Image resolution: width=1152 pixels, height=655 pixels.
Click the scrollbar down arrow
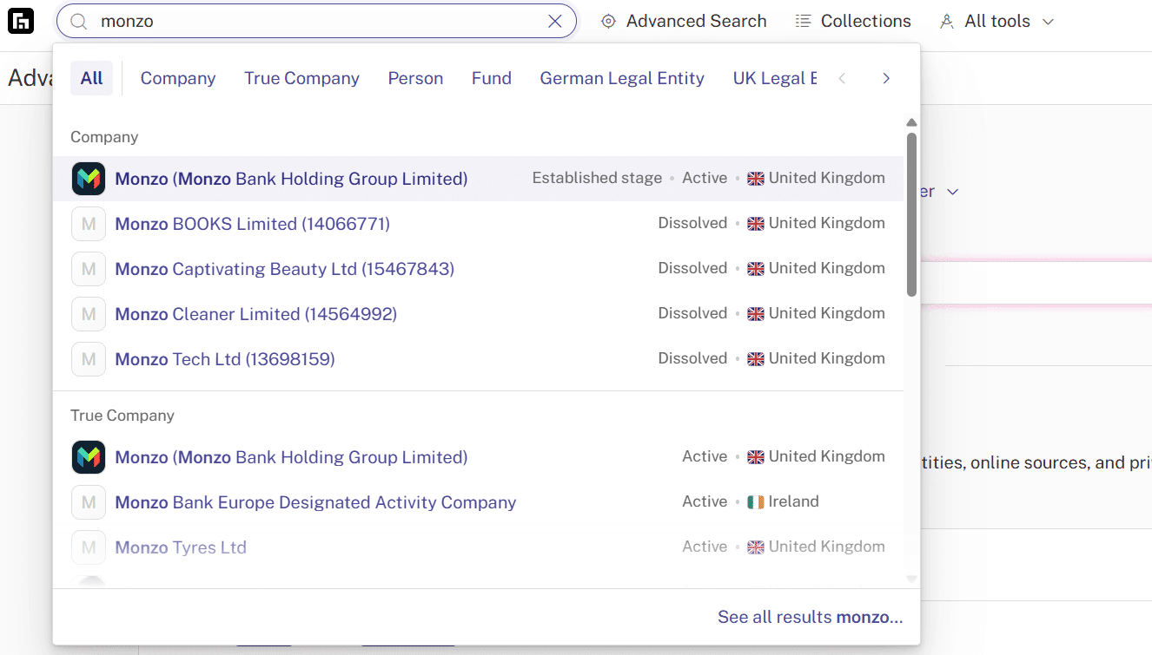click(911, 579)
